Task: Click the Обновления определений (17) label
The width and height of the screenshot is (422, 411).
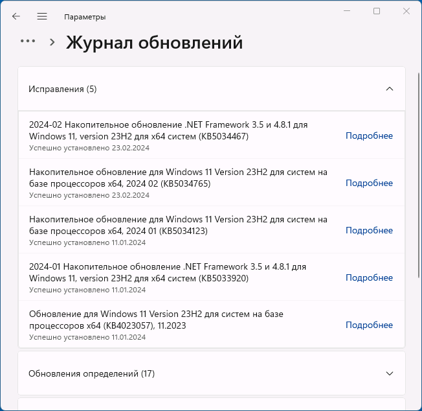Action: pos(91,374)
